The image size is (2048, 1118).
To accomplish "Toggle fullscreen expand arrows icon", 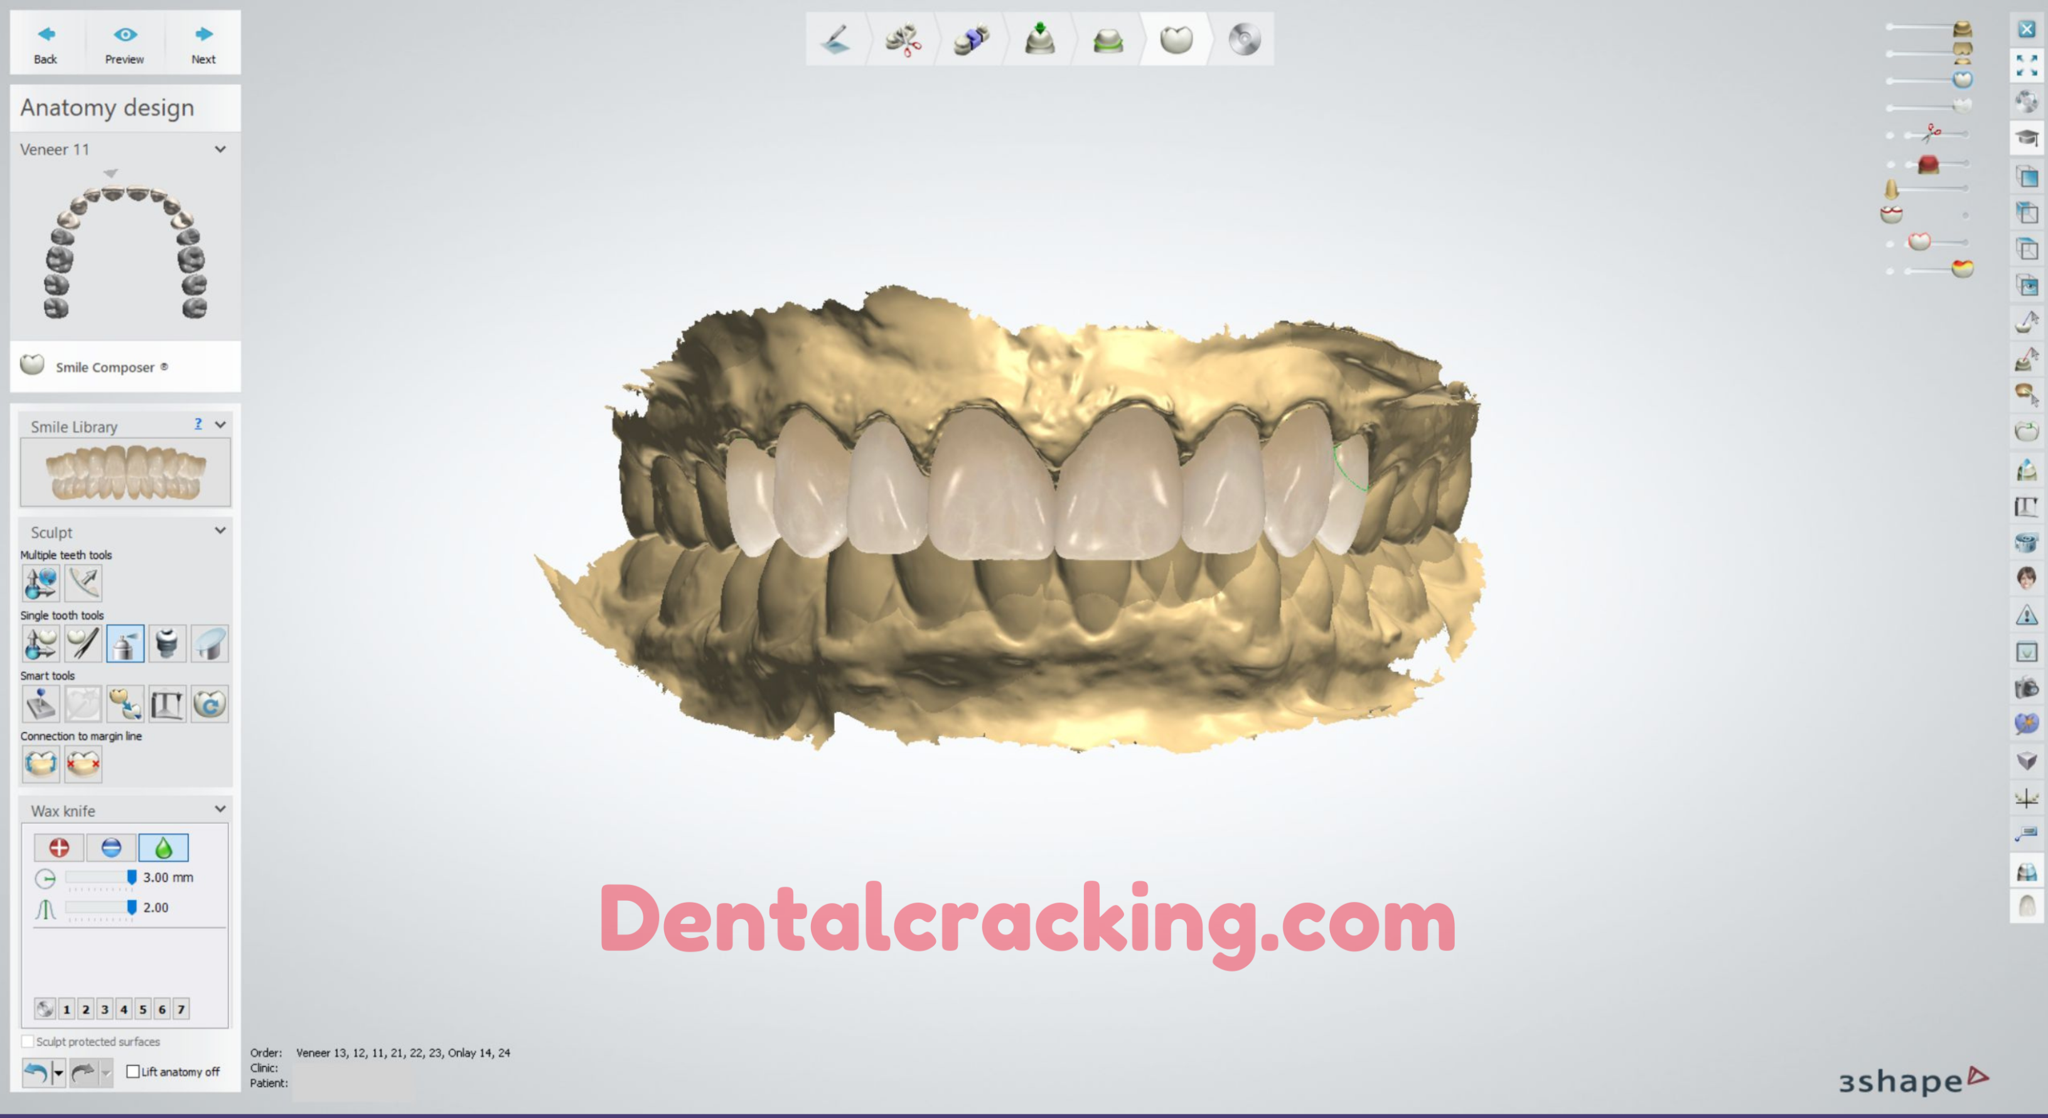I will [x=2027, y=65].
